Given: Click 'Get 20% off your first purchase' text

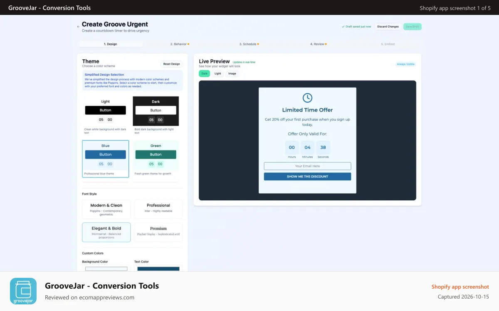Looking at the screenshot, I should [307, 122].
